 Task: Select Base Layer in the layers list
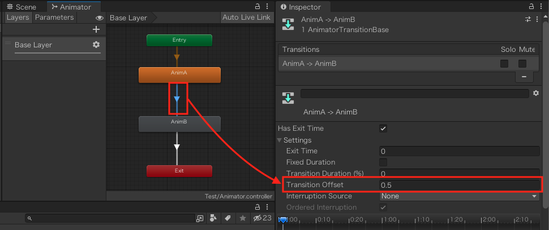(54, 47)
